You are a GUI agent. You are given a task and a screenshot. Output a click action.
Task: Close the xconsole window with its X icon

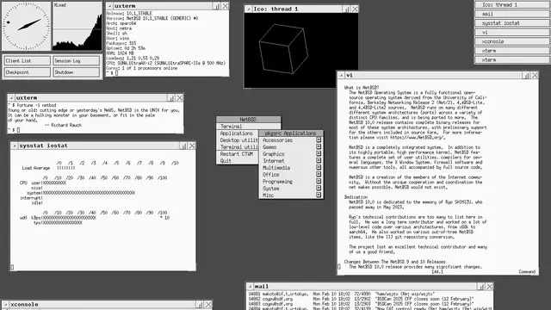[208, 304]
